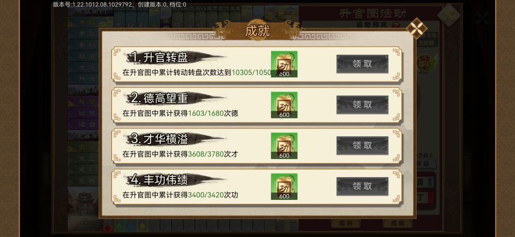Open the 成就 button at bottom right
Screen dimensions: 515x237
pos(398,223)
